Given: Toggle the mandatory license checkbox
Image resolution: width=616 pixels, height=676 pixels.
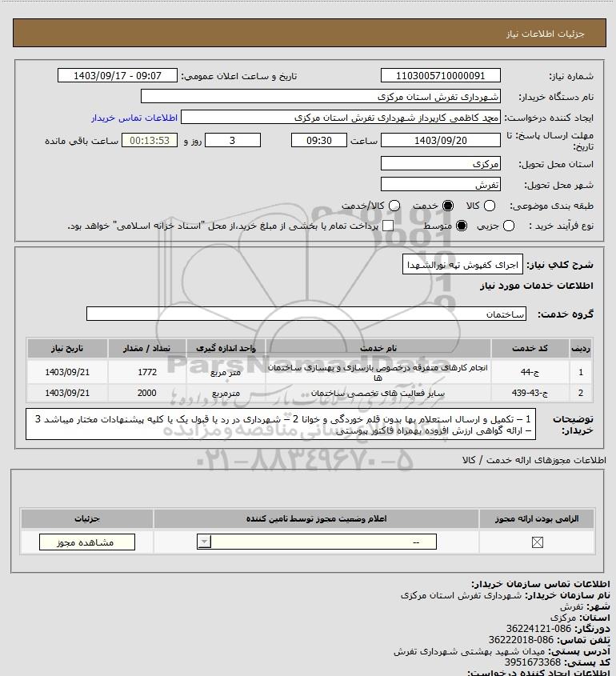Looking at the screenshot, I should pos(537,542).
